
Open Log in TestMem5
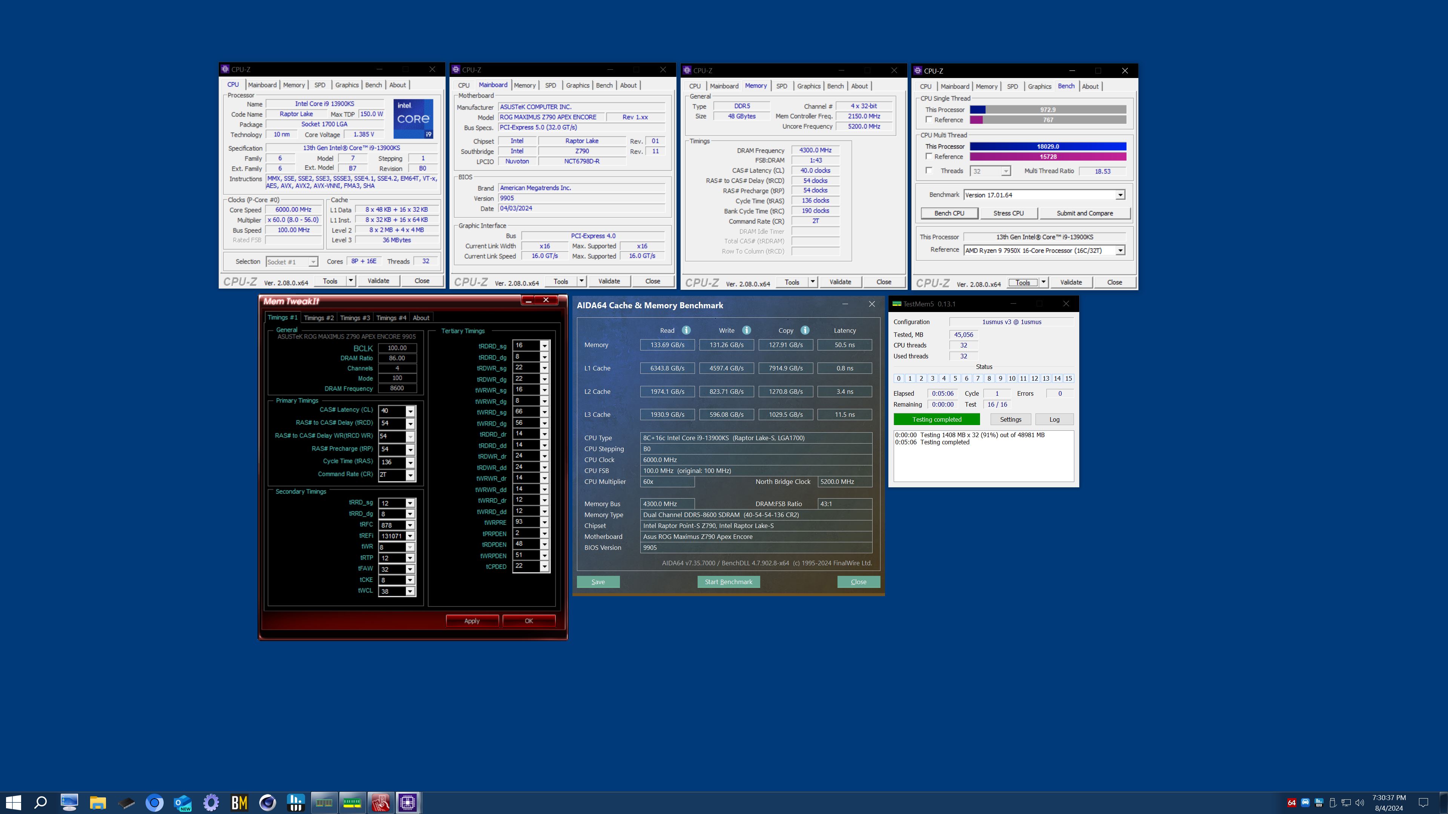pos(1054,420)
